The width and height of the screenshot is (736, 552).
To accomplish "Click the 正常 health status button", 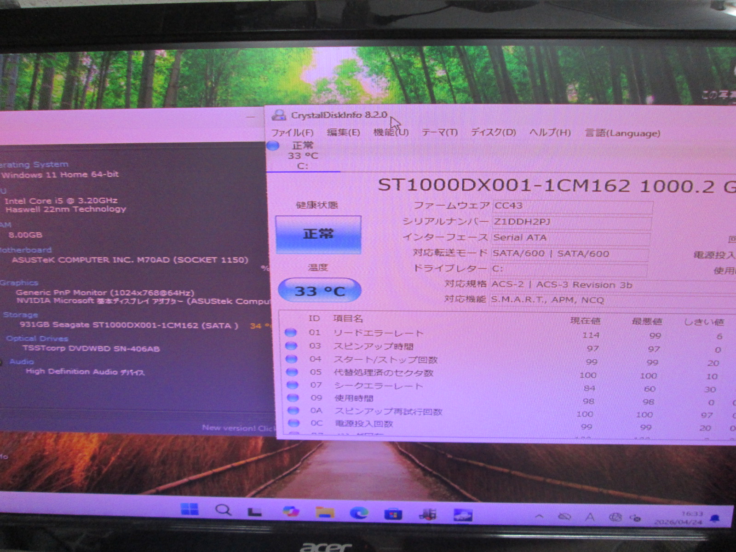I will (x=318, y=234).
